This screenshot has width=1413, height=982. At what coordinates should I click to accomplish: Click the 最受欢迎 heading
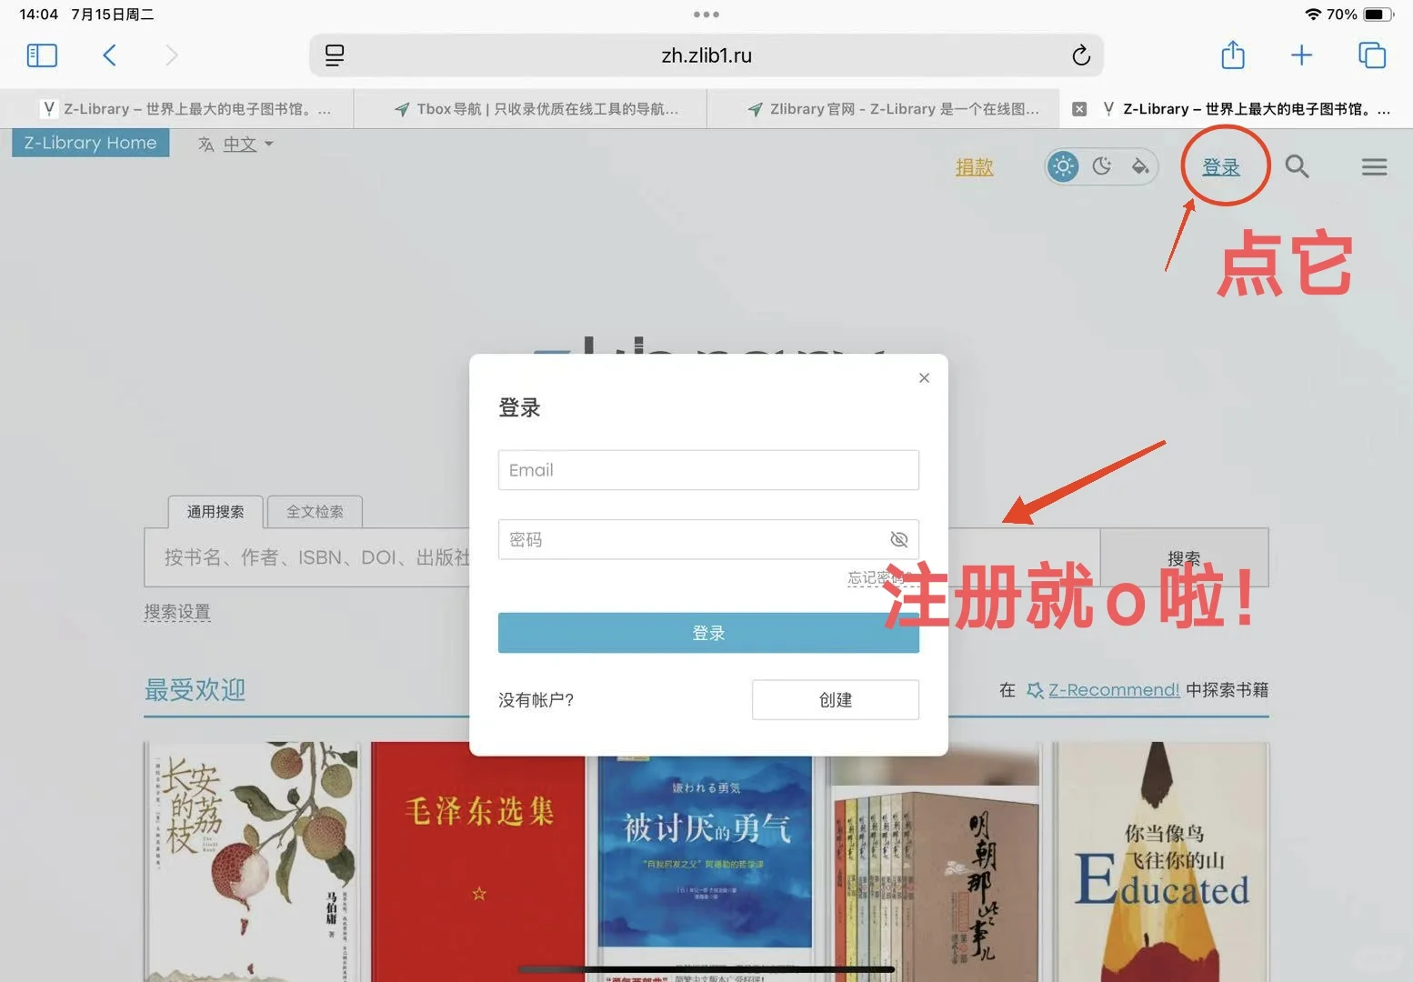(x=195, y=690)
